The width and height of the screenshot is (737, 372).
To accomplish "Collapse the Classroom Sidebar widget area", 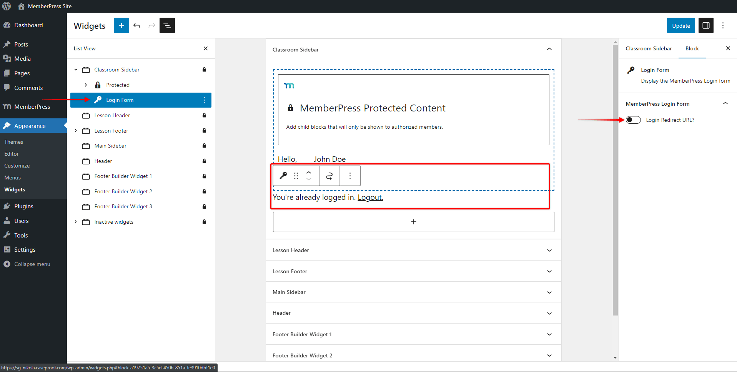I will 549,49.
